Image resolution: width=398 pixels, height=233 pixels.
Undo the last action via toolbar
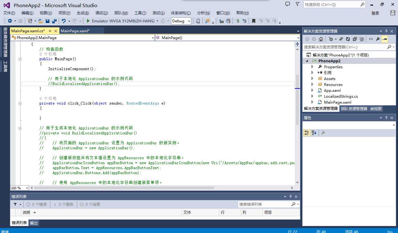tap(63, 21)
